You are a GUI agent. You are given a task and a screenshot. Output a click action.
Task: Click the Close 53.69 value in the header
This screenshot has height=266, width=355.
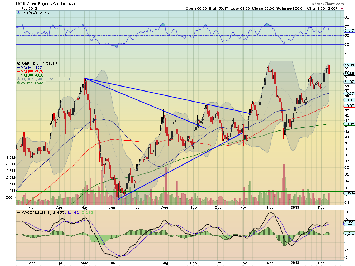coord(263,8)
